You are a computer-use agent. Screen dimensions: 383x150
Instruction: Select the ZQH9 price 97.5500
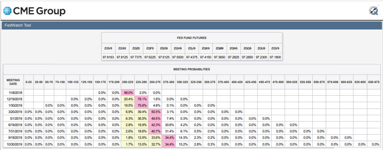(178, 57)
